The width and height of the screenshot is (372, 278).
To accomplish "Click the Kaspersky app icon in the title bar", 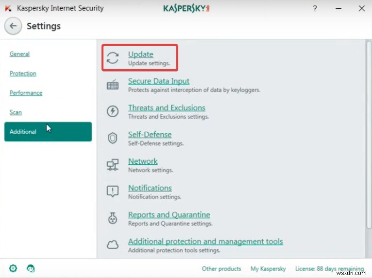I will pos(8,9).
